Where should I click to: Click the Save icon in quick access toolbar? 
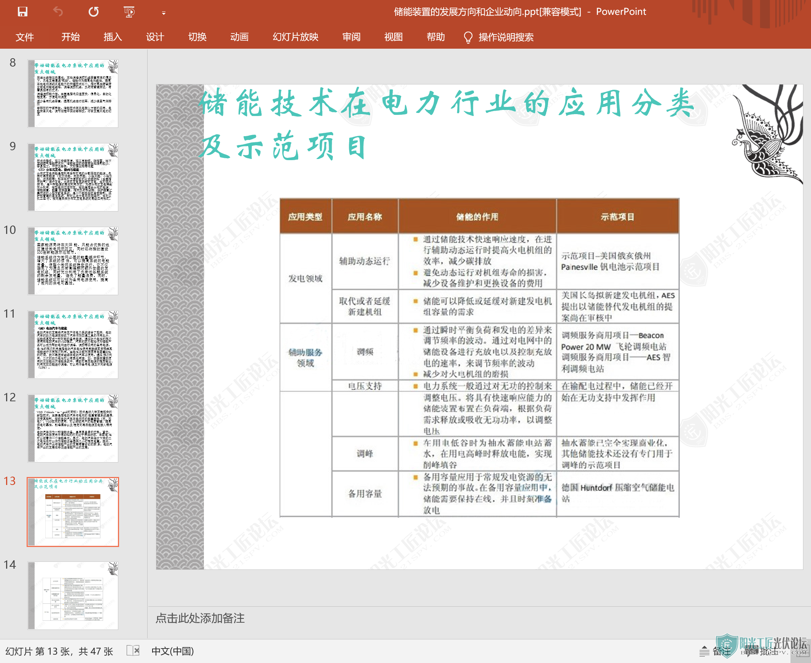tap(22, 12)
